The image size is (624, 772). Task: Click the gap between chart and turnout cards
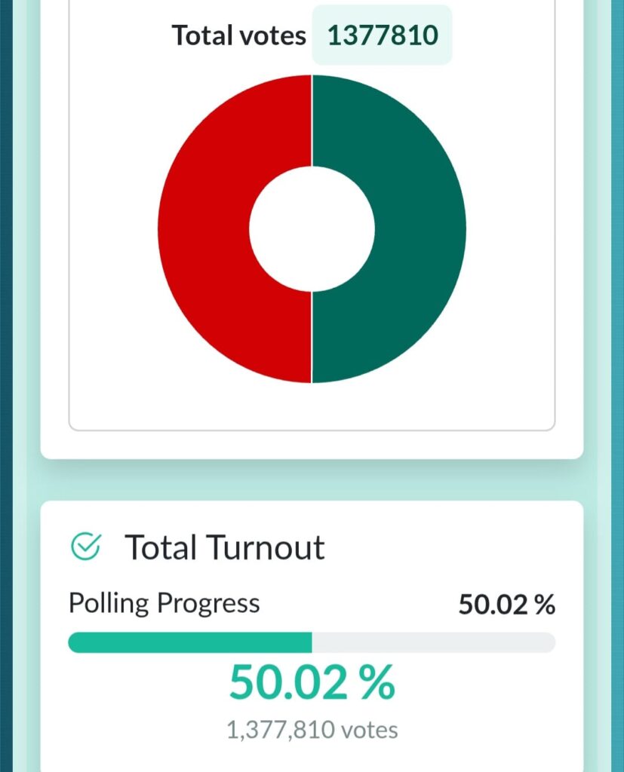(x=312, y=479)
